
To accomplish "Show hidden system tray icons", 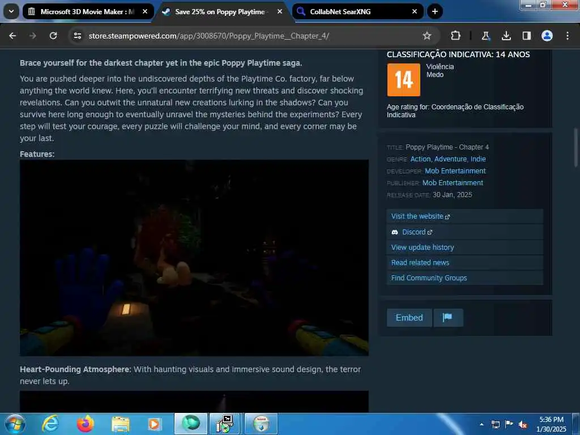I will click(x=481, y=424).
